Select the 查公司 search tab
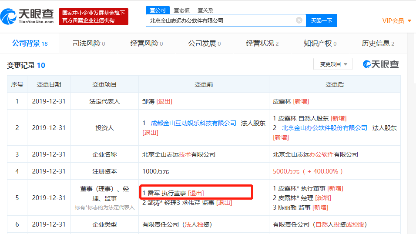The width and height of the screenshot is (416, 234). (158, 10)
